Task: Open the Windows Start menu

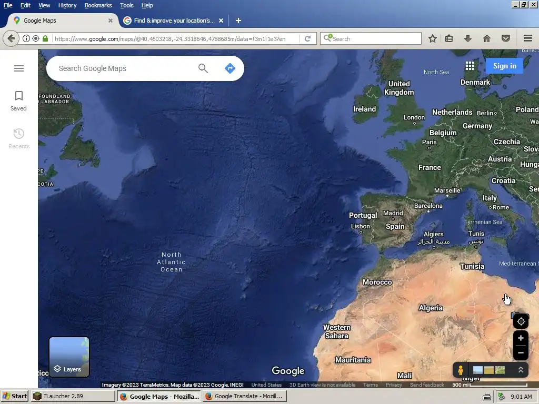Action: click(x=14, y=396)
